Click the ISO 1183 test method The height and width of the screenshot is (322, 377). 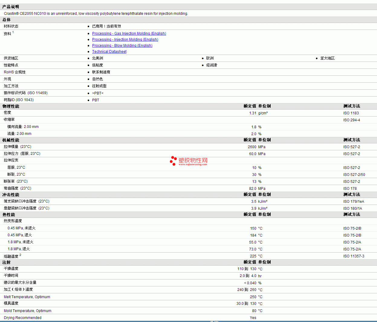pyautogui.click(x=351, y=113)
